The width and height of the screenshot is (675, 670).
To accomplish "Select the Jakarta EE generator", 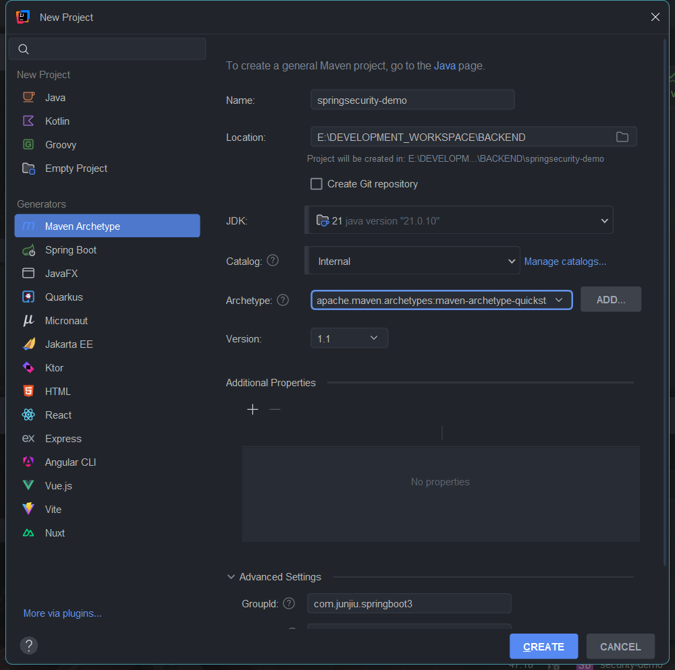I will point(107,344).
